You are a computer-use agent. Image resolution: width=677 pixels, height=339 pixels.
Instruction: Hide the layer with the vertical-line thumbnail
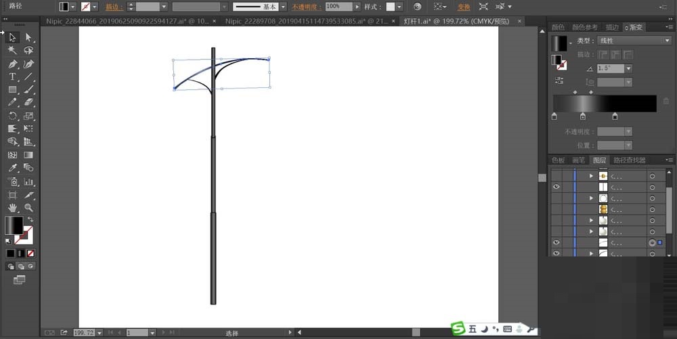point(556,187)
